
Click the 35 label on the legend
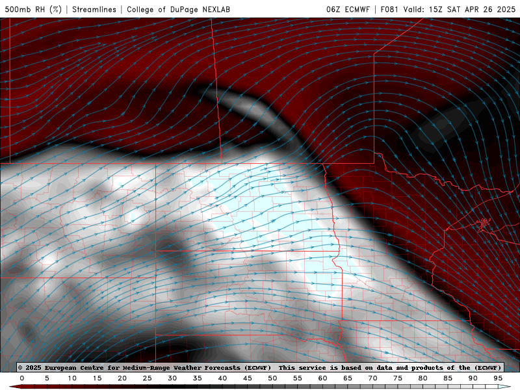point(198,378)
